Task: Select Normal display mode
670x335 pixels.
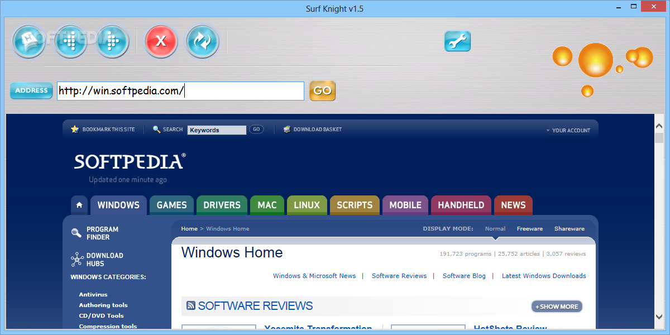Action: [x=495, y=228]
